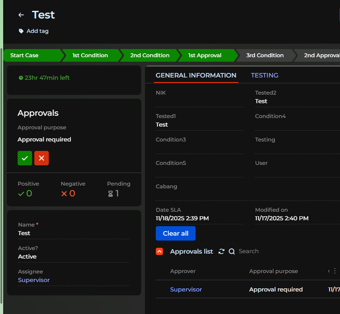The image size is (340, 314).
Task: Click the Name field with value Test
Action: (x=73, y=233)
